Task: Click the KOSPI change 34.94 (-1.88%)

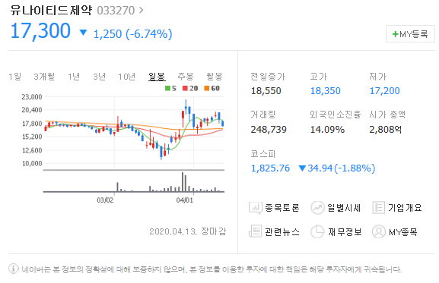Action: (341, 168)
